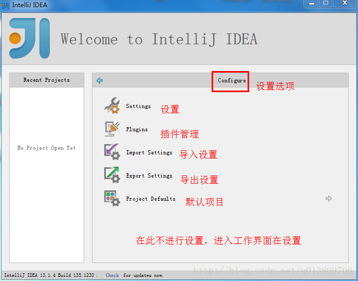This screenshot has width=358, height=281.
Task: Click build version text in status bar
Action: (x=51, y=275)
